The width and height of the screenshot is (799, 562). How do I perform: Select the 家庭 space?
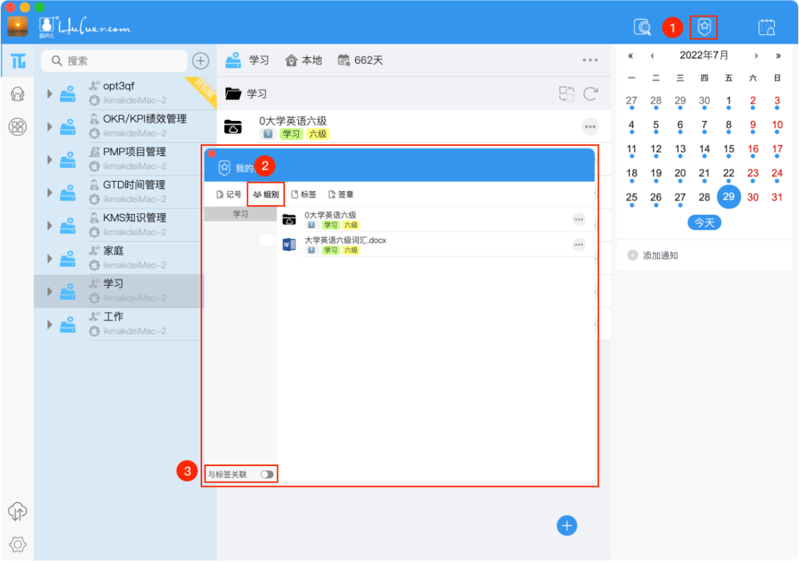point(119,258)
